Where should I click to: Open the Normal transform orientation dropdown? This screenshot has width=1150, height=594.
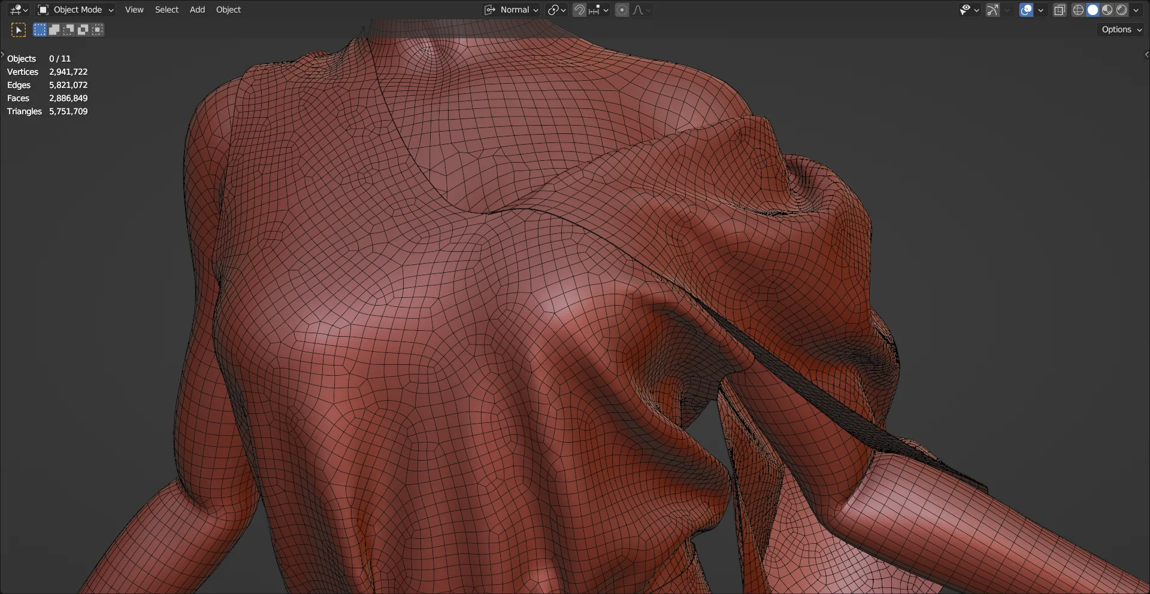[x=512, y=10]
